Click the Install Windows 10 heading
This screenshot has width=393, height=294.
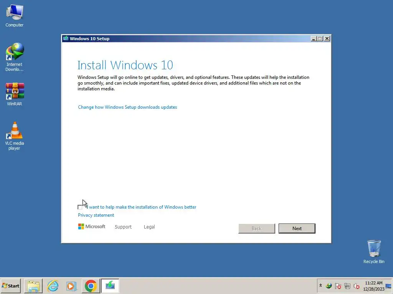pos(125,65)
